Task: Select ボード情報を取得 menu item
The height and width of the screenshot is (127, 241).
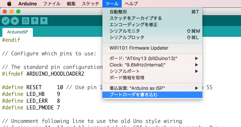Action: pos(152,78)
